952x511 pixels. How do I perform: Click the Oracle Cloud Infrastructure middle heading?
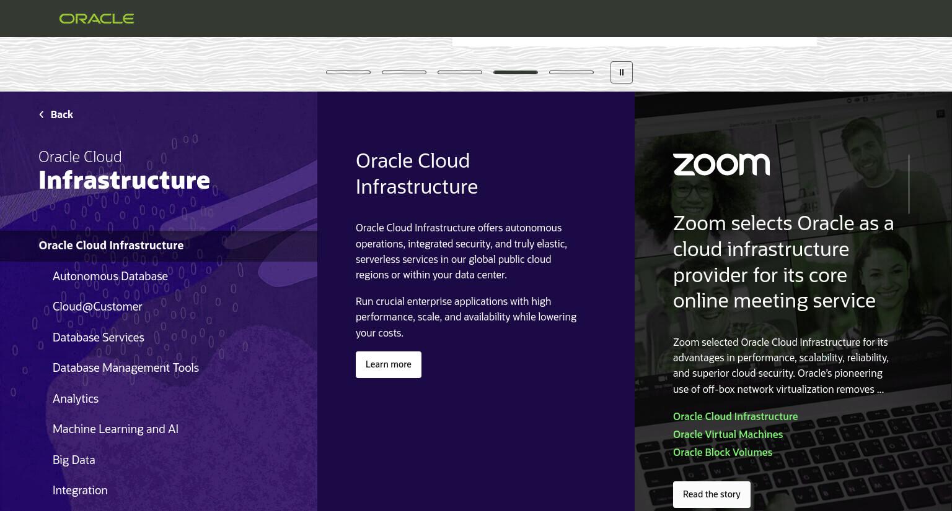tap(416, 174)
